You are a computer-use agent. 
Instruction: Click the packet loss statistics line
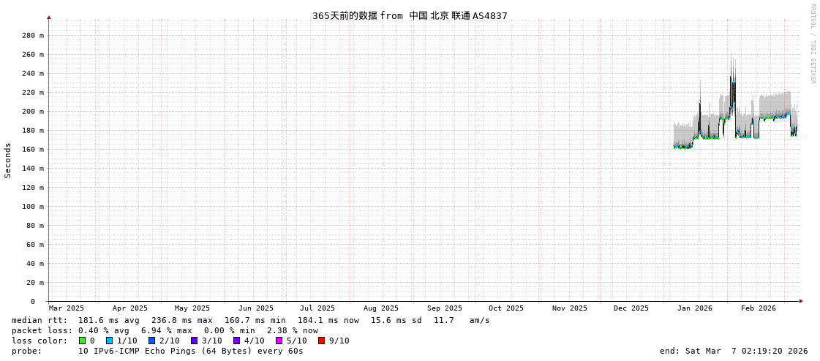(165, 330)
